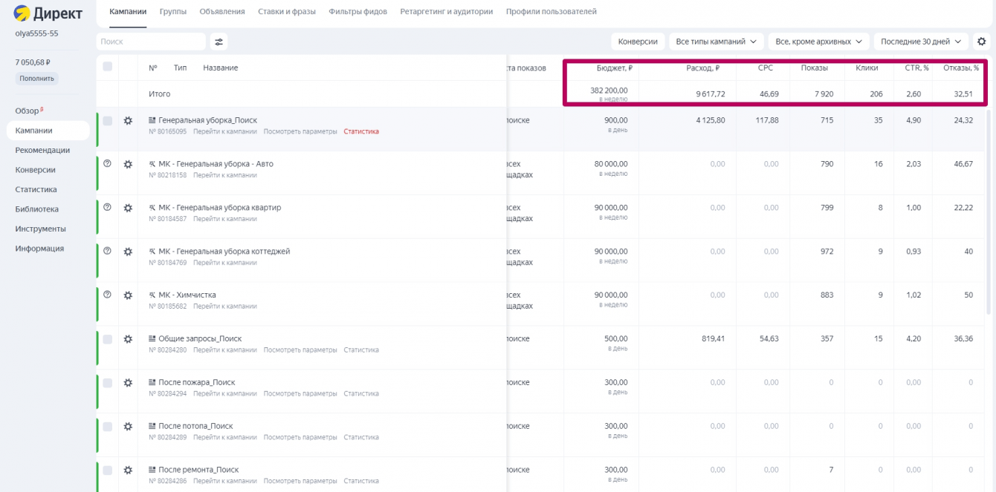Check the Генеральная уборка_Поиск campaign checkbox

click(108, 121)
